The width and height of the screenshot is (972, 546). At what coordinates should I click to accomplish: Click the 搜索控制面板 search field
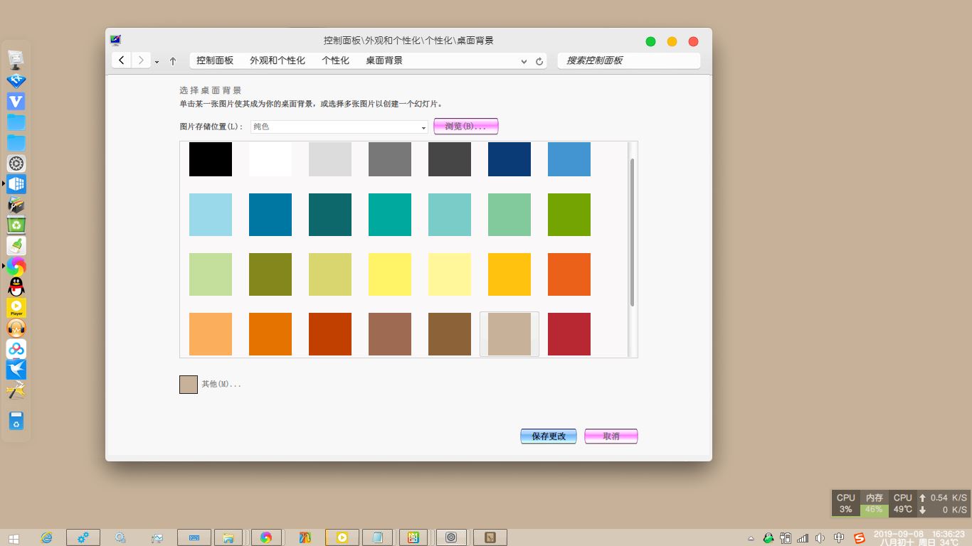(x=629, y=60)
